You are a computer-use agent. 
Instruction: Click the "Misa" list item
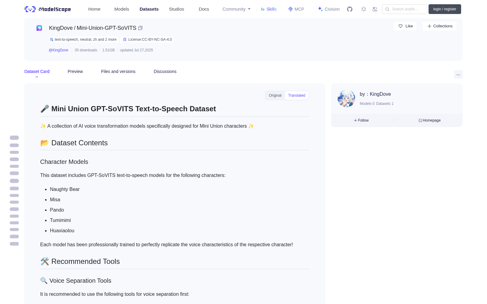[55, 199]
